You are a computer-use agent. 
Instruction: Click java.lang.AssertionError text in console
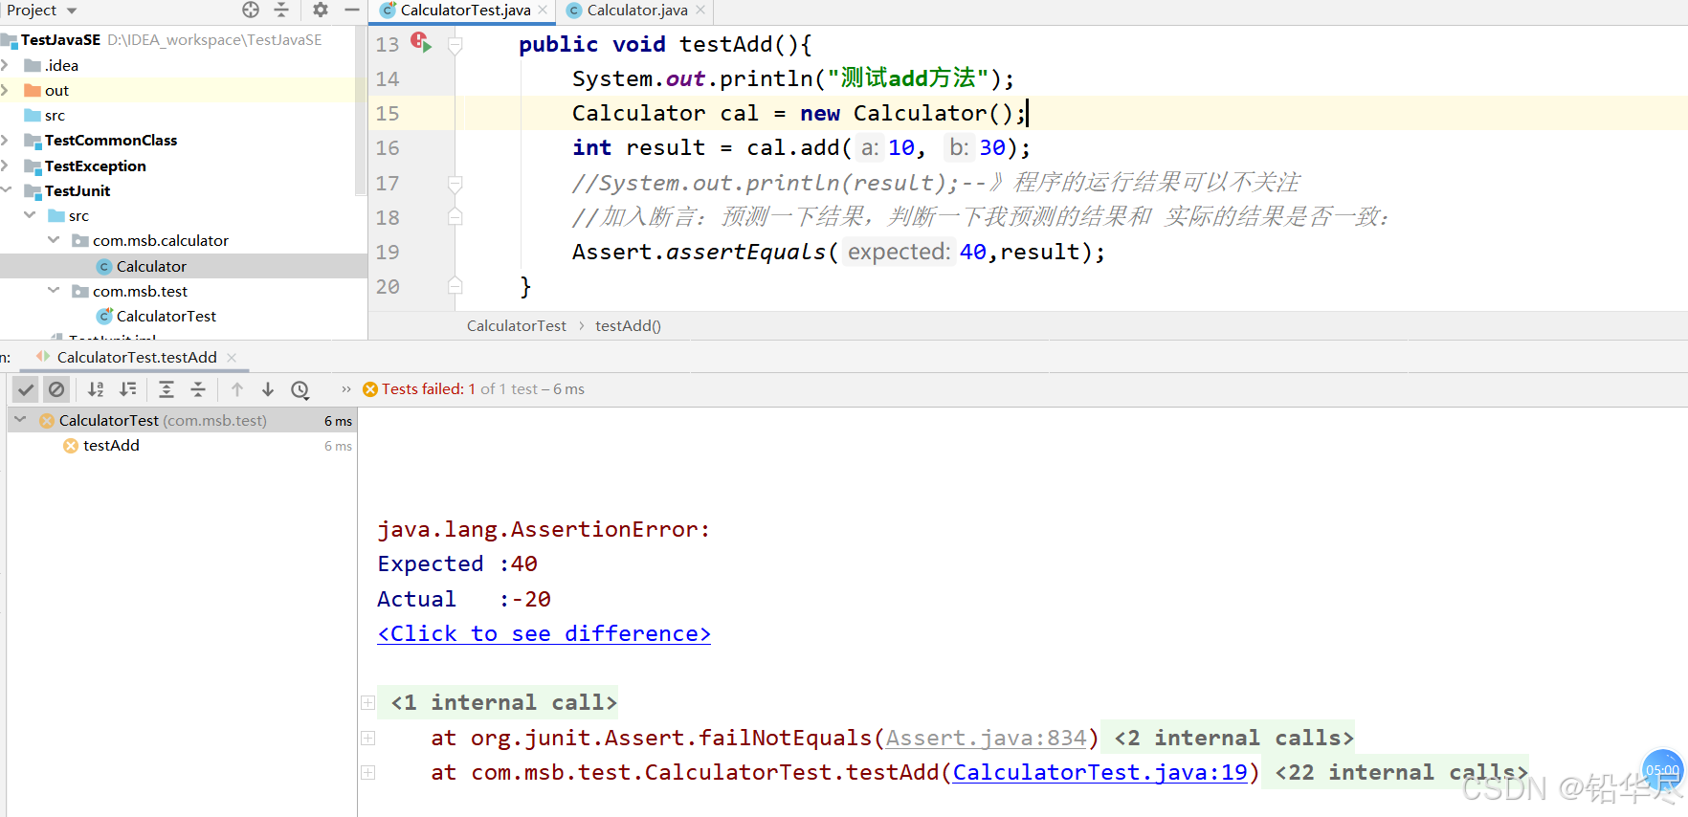pos(544,529)
